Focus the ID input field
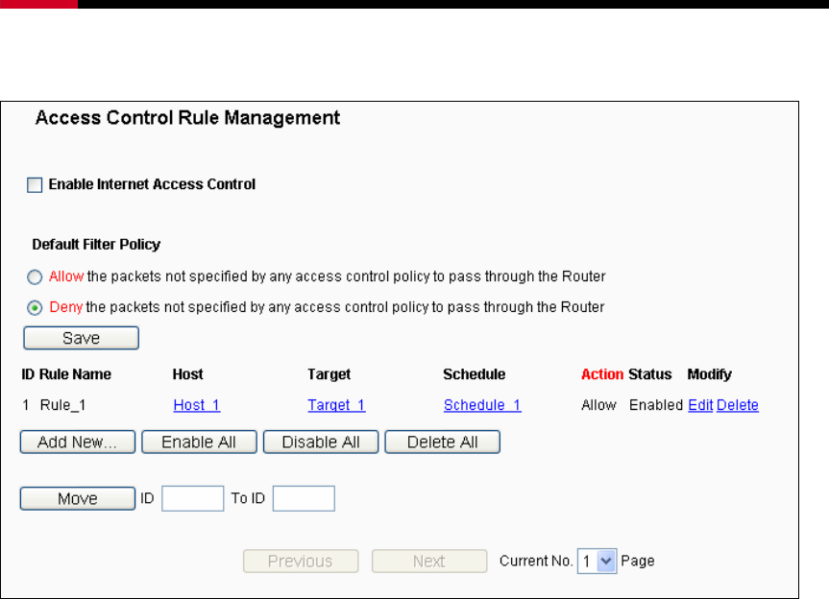This screenshot has width=829, height=599. [193, 498]
